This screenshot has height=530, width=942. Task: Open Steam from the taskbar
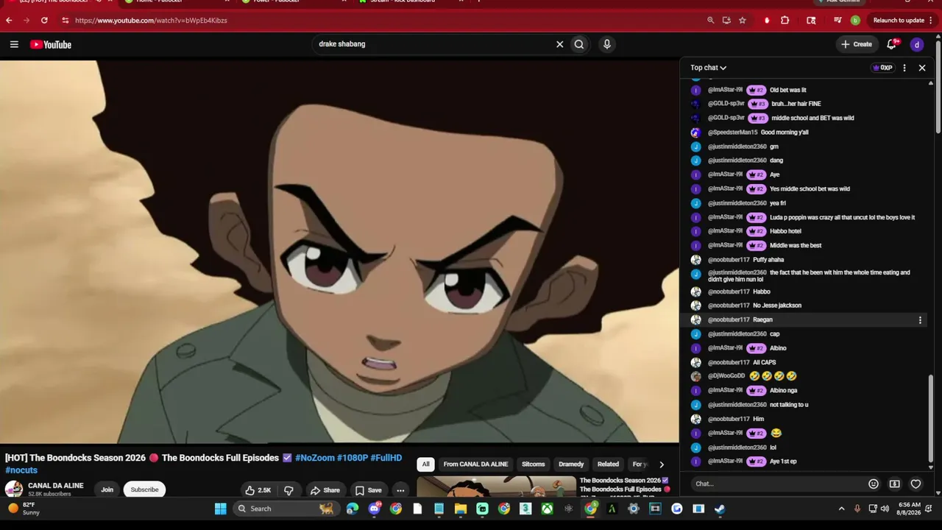720,509
